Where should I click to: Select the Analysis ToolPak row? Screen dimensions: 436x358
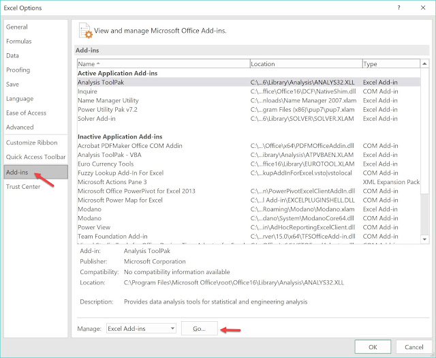coord(249,82)
